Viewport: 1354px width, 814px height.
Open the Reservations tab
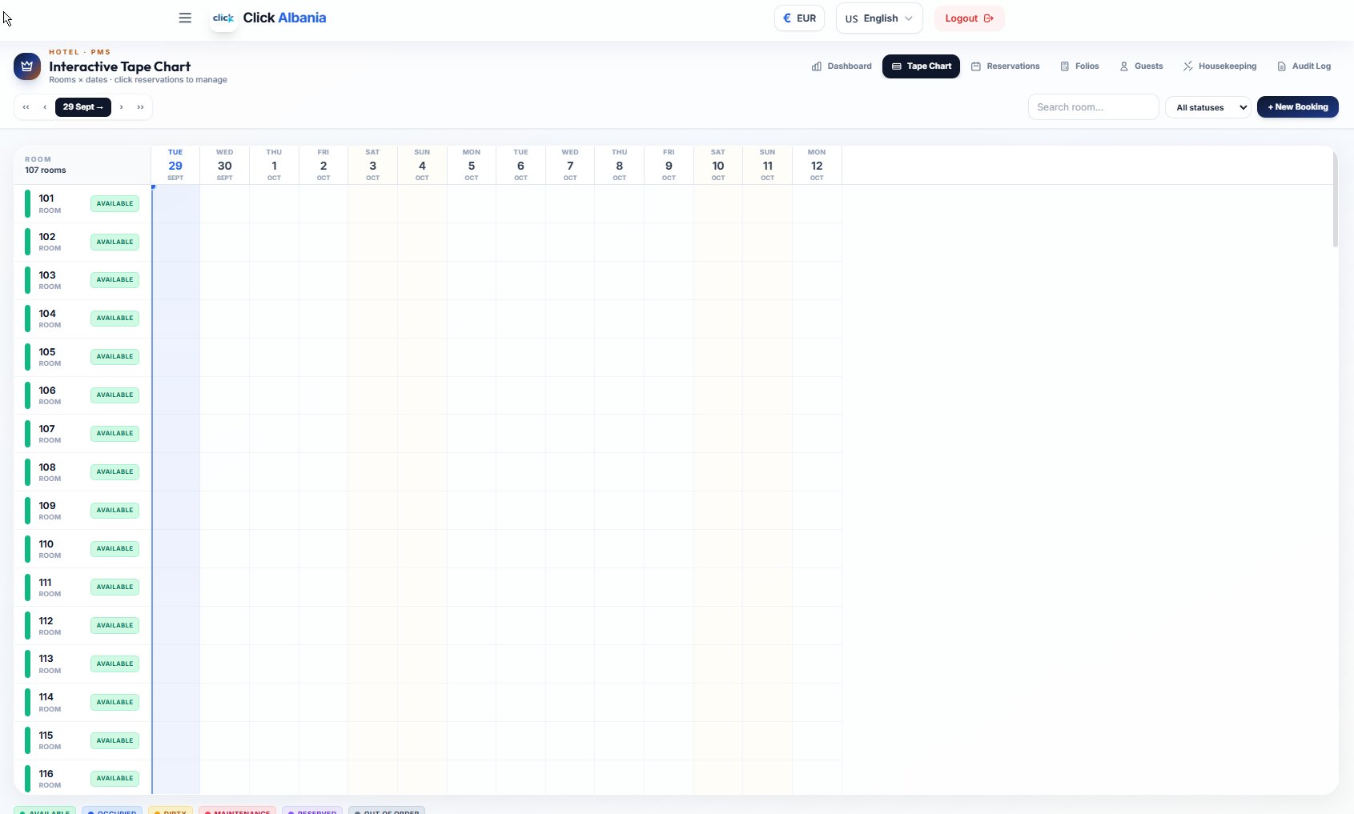point(1006,66)
